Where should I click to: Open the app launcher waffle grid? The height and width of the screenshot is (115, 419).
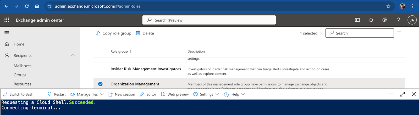point(7,20)
